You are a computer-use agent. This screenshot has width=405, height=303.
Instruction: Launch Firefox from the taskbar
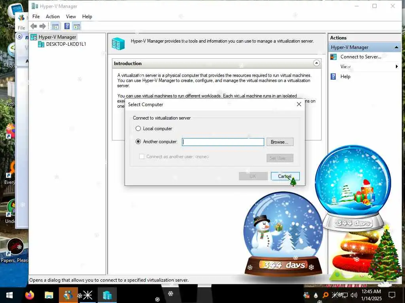[29, 295]
